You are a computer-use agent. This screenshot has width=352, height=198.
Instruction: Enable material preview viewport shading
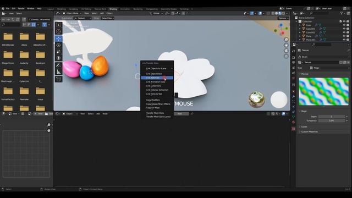coord(280,13)
